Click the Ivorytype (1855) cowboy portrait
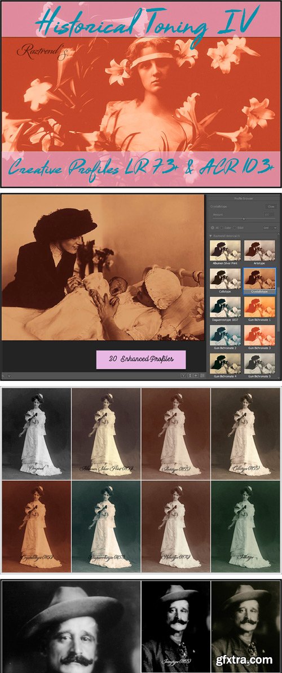 pyautogui.click(x=175, y=626)
